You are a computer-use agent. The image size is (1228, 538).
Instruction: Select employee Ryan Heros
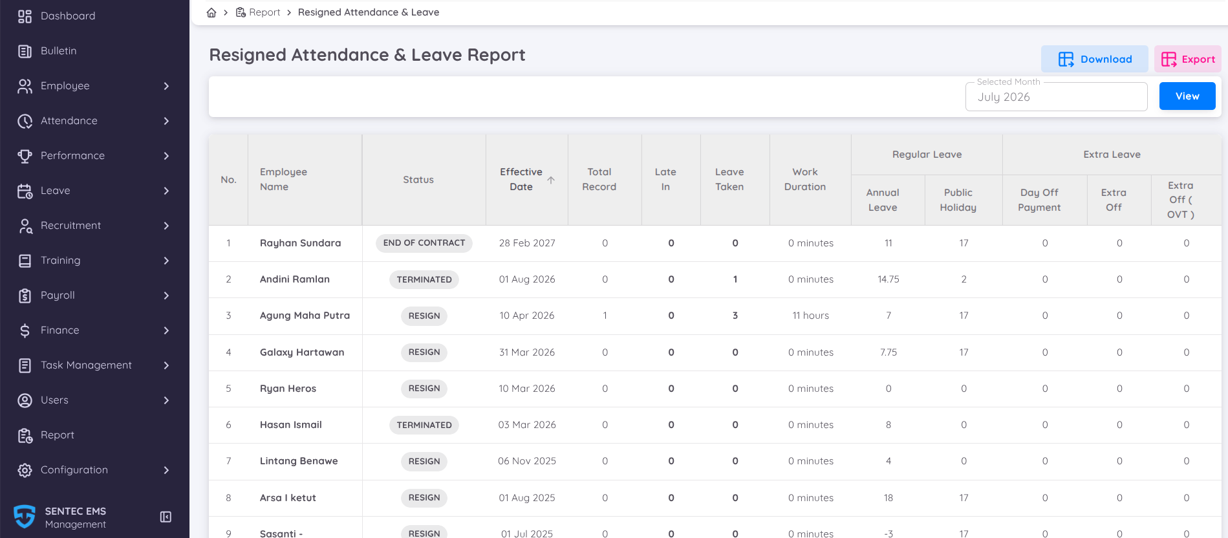point(288,389)
